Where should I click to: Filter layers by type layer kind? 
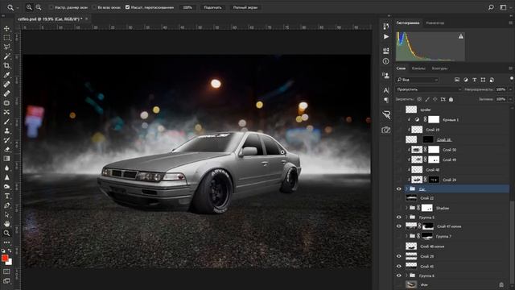474,80
